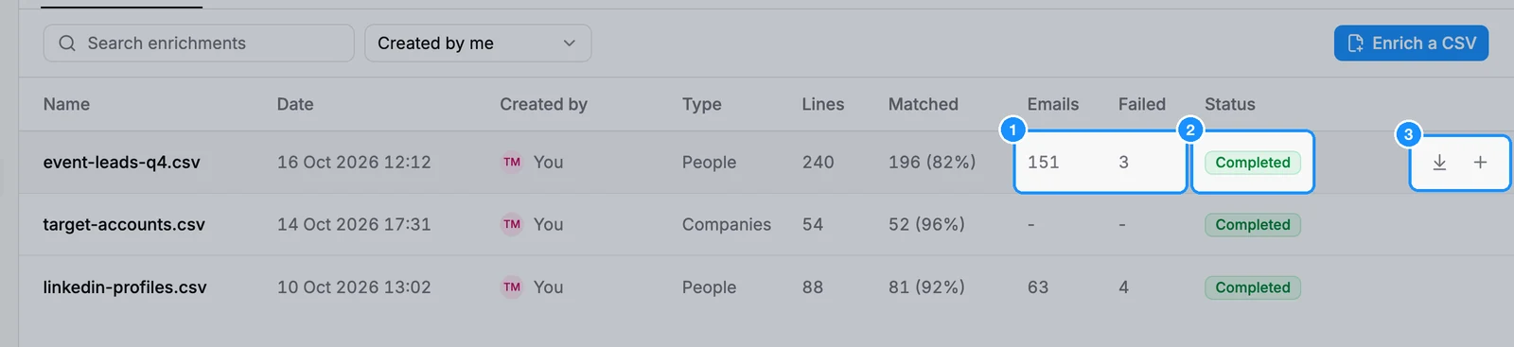The image size is (1514, 347).
Task: Sort by the Matched column header
Action: point(924,104)
